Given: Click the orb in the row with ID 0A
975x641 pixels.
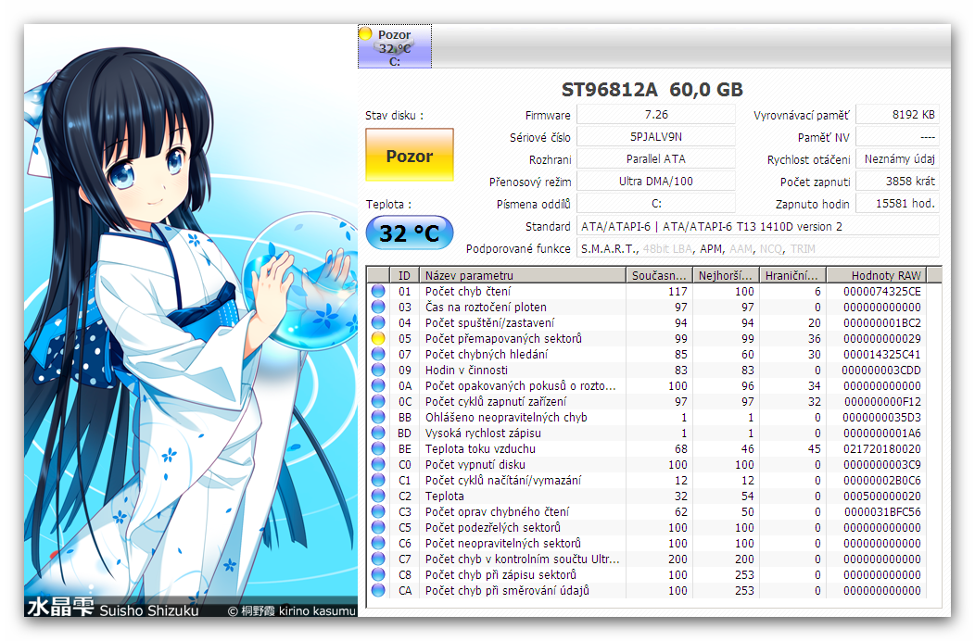Looking at the screenshot, I should point(378,385).
